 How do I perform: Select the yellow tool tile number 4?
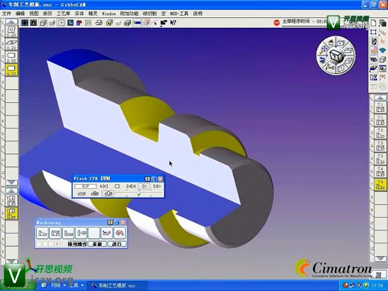tap(11, 70)
